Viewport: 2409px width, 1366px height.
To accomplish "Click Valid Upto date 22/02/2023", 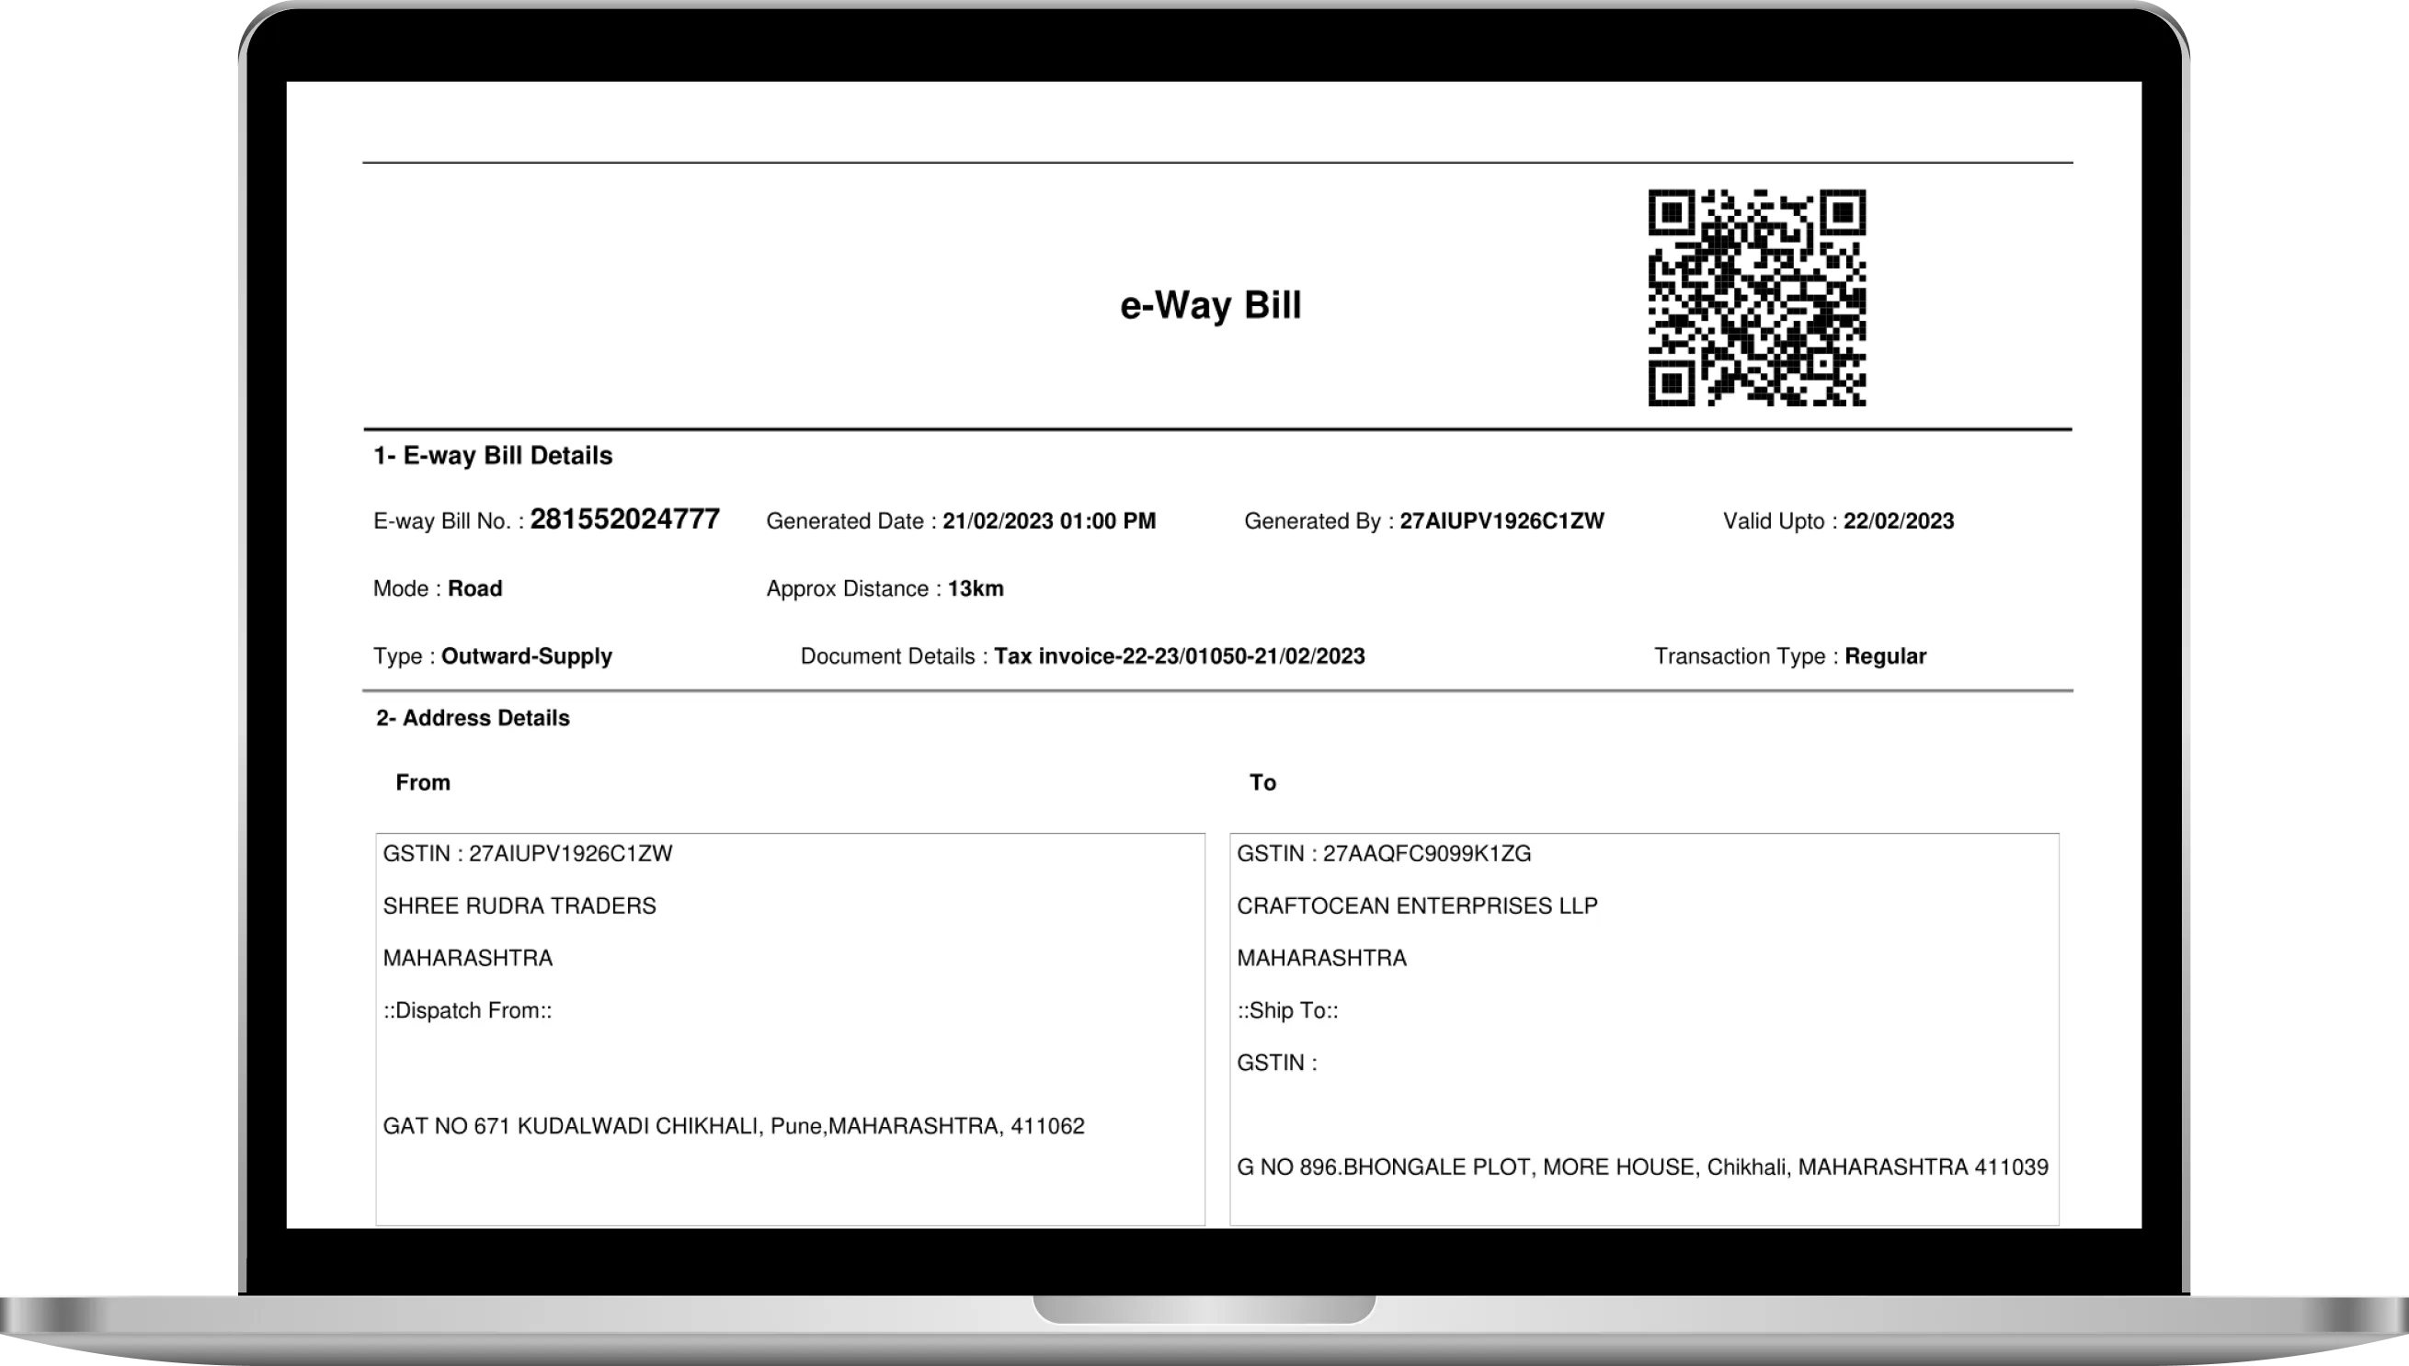I will [1899, 521].
